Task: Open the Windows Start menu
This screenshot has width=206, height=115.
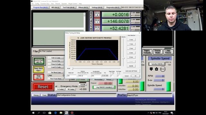Action: [x=33, y=113]
